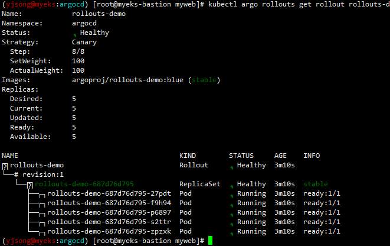This screenshot has height=246, width=390.
Task: Click the NAME column header
Action: [x=10, y=156]
